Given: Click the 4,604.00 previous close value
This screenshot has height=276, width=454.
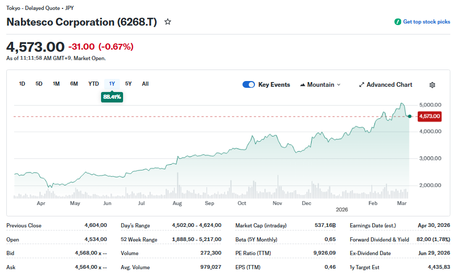Looking at the screenshot, I should [x=95, y=225].
